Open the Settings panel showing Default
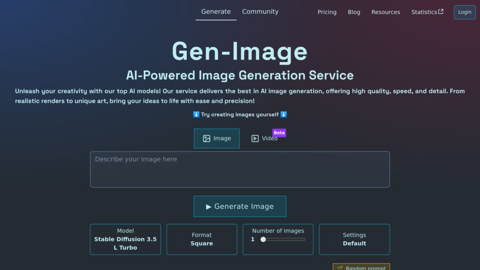This screenshot has width=480, height=270. point(354,240)
